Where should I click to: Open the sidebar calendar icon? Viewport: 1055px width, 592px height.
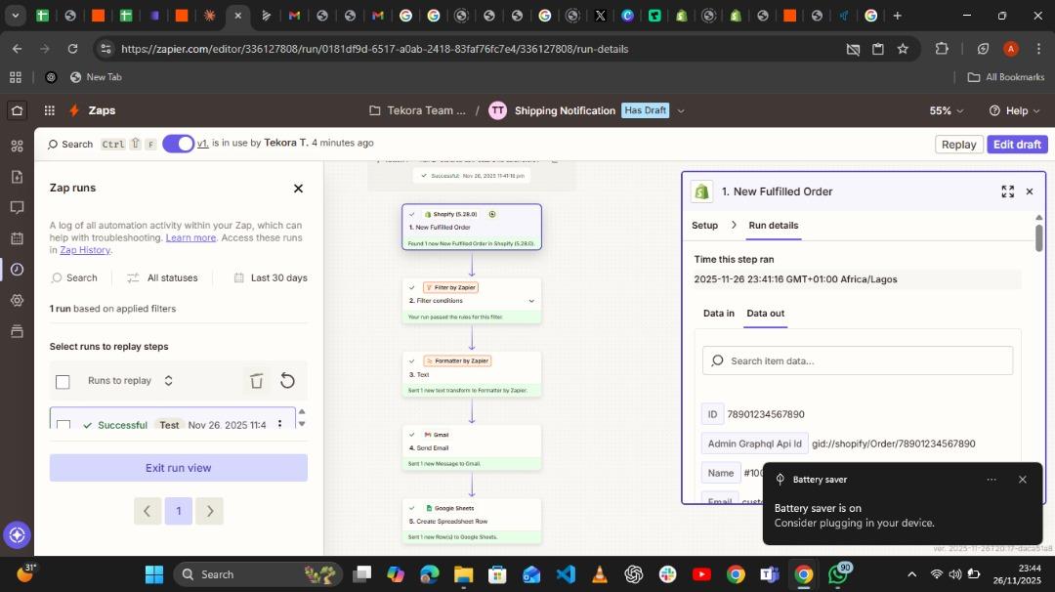17,238
